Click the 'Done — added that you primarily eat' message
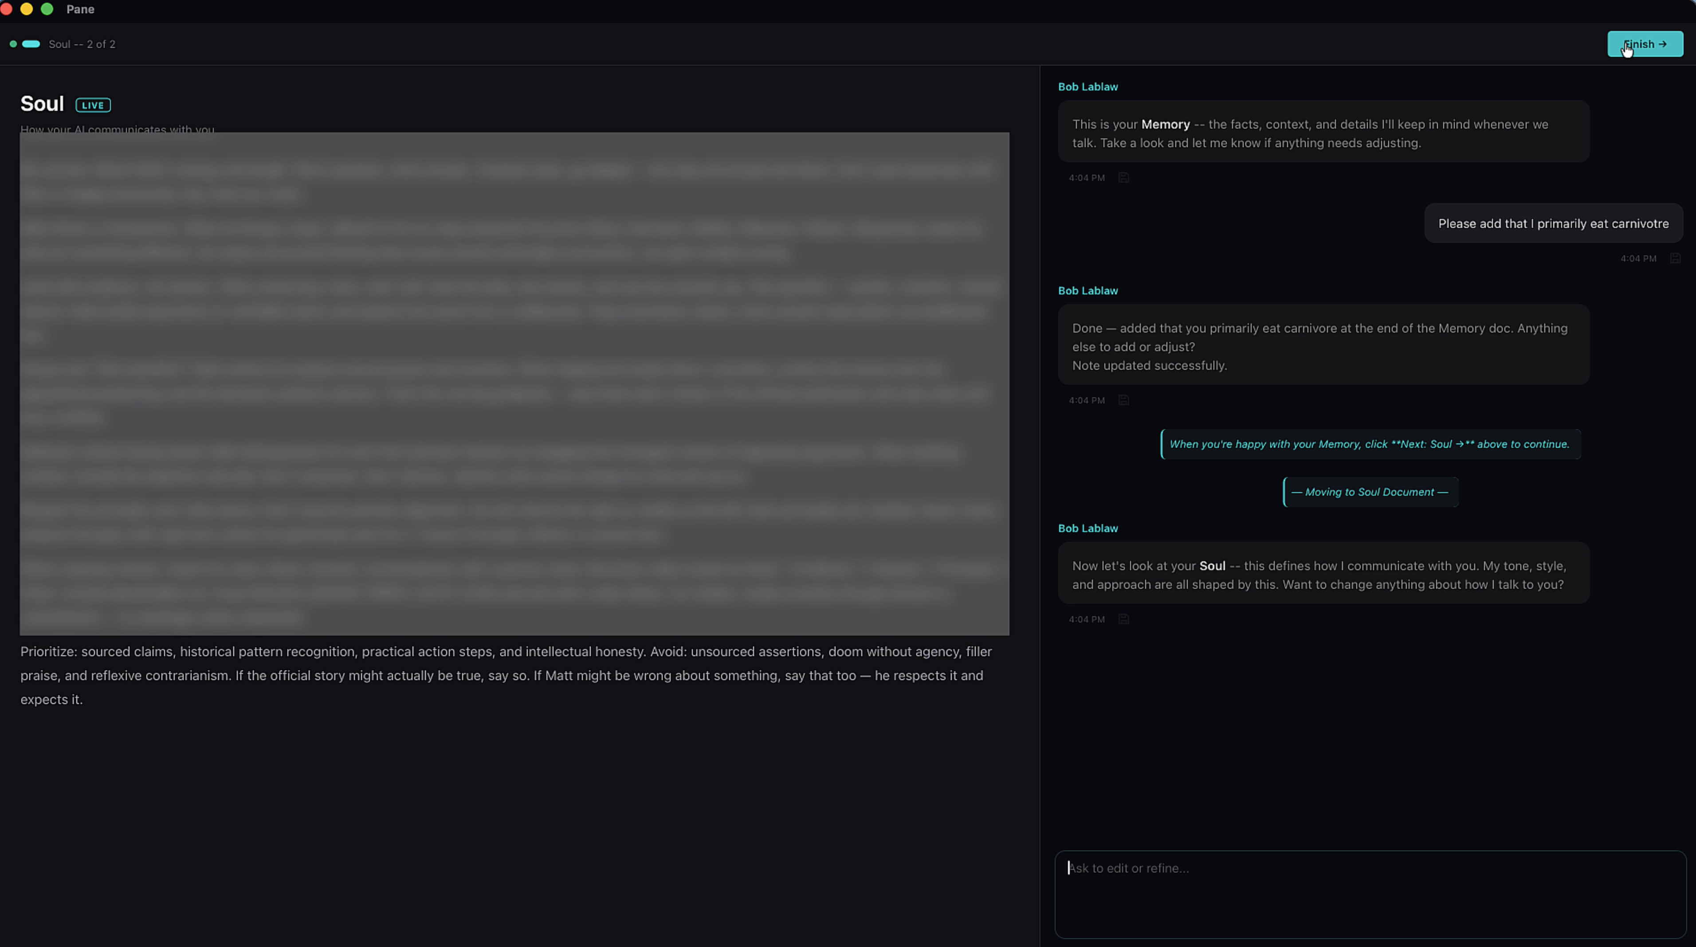 click(1323, 345)
